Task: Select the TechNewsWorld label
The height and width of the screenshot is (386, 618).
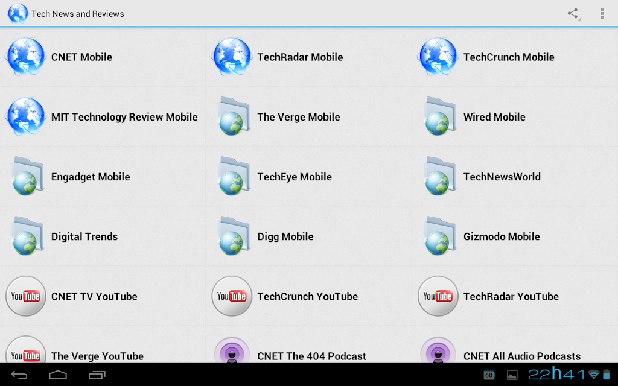Action: pos(502,177)
